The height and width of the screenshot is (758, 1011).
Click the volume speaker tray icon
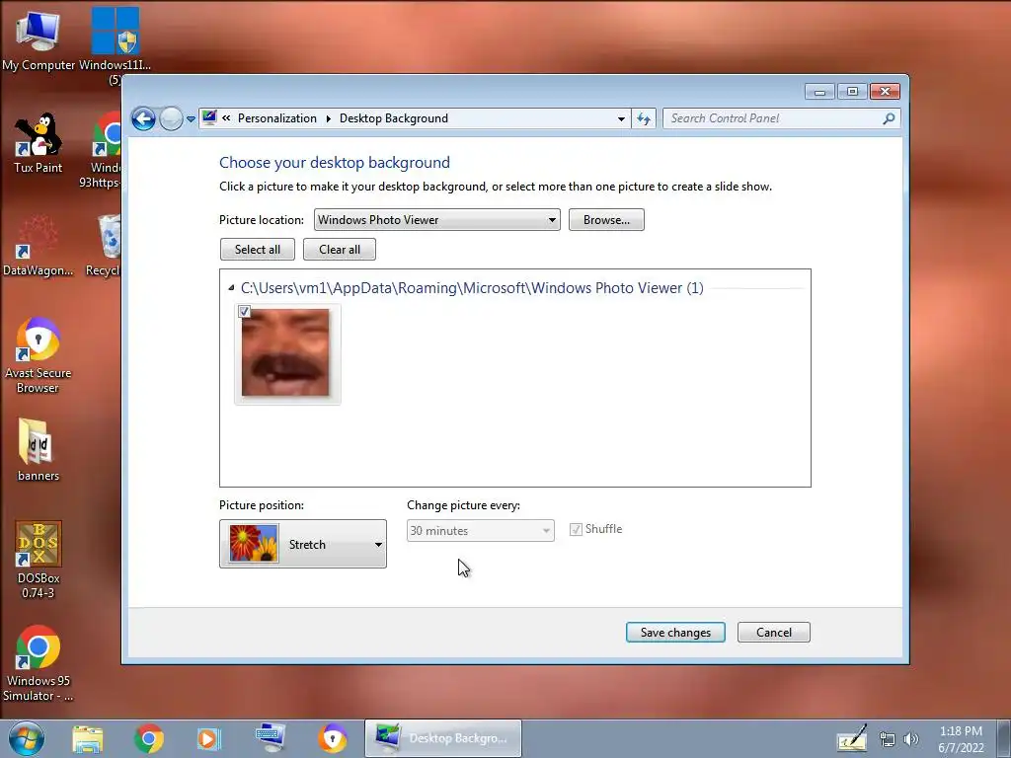tap(911, 739)
